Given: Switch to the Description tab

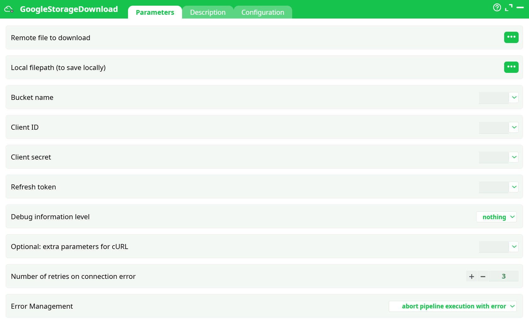Looking at the screenshot, I should tap(208, 12).
